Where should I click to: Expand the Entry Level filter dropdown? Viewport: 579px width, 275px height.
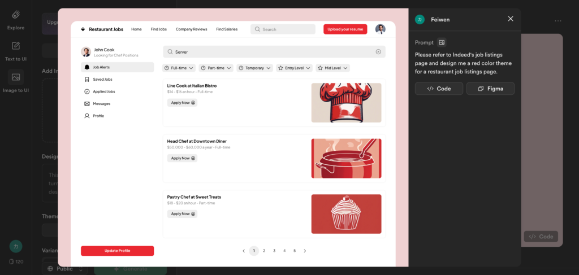click(x=294, y=68)
